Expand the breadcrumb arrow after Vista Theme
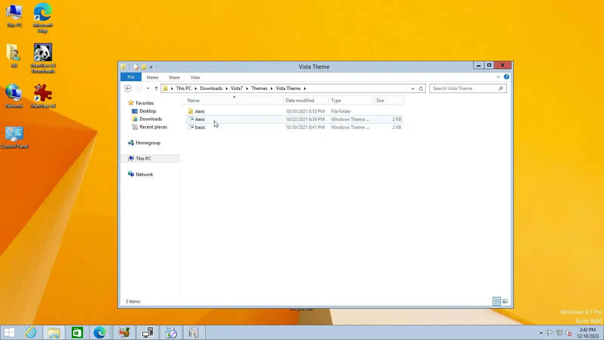Image resolution: width=604 pixels, height=340 pixels. tap(305, 88)
